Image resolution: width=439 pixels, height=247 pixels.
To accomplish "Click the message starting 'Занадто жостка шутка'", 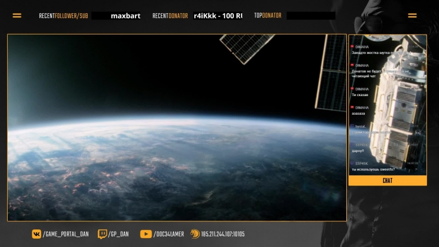I will 381,53.
